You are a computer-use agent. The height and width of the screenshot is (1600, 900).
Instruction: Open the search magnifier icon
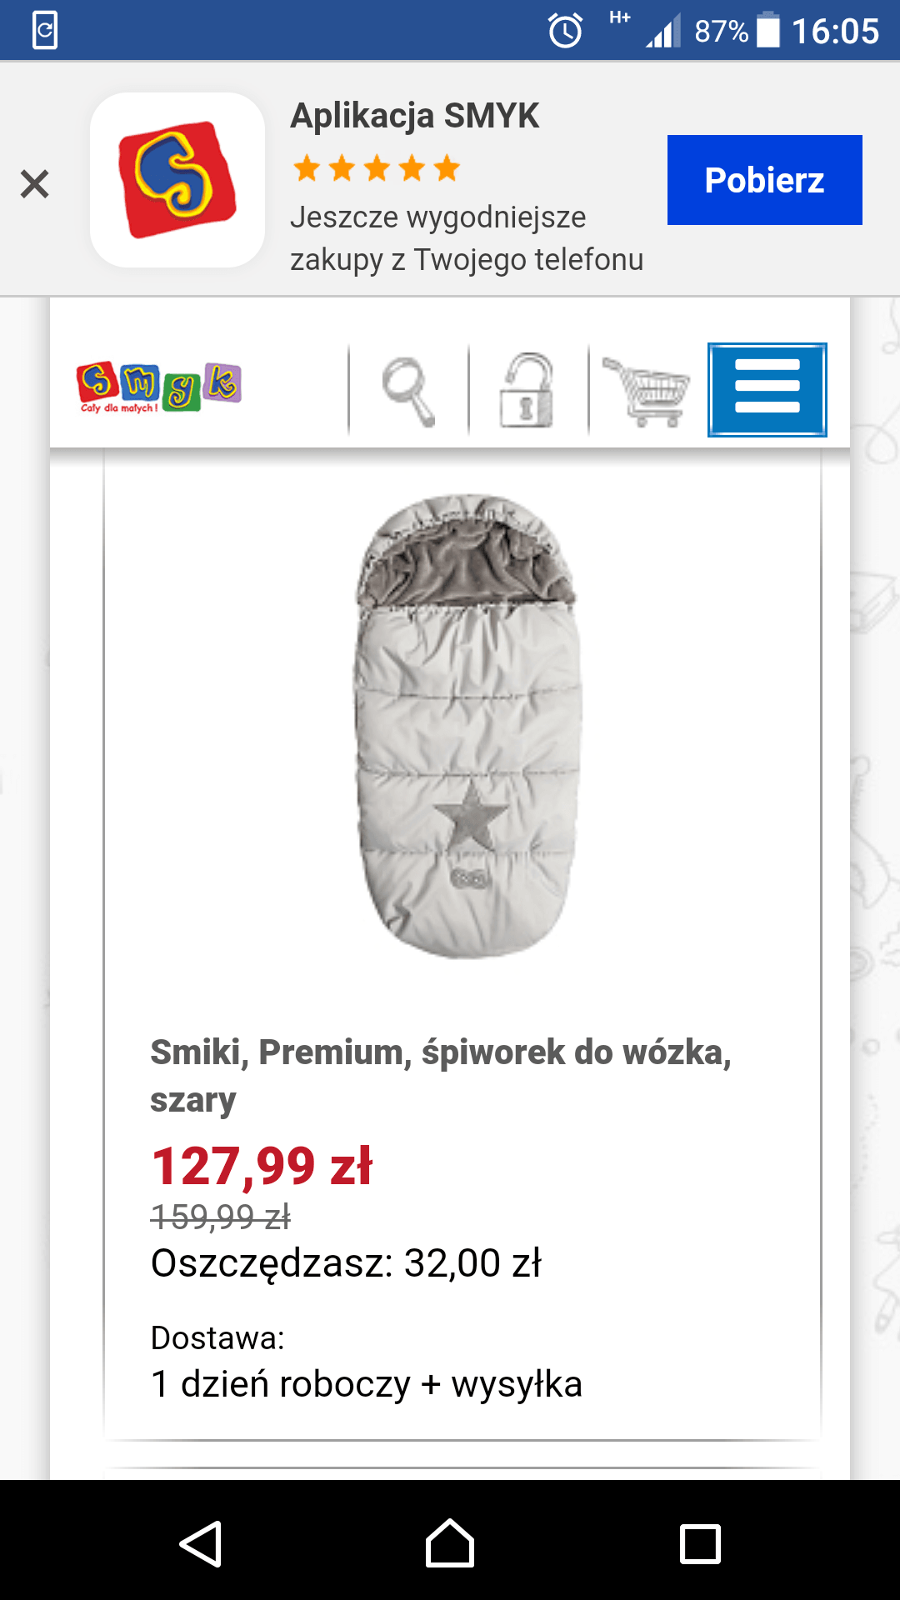pos(408,390)
